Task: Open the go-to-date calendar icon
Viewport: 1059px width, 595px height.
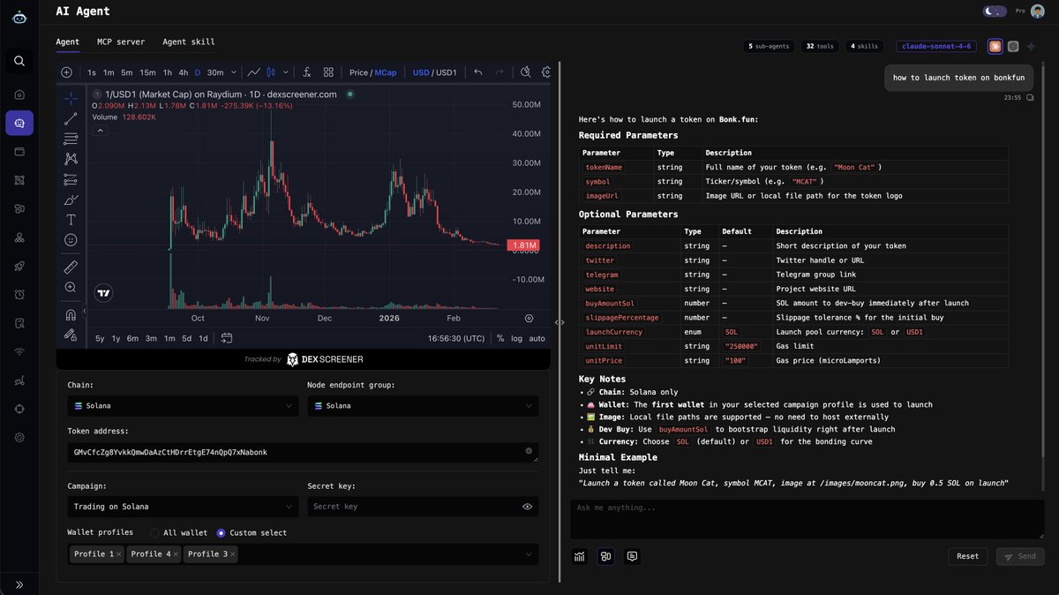Action: [x=227, y=338]
